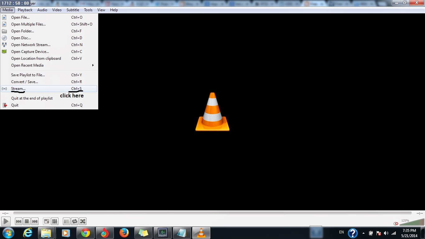
Task: Open the EN keyboard language selector
Action: (341, 232)
